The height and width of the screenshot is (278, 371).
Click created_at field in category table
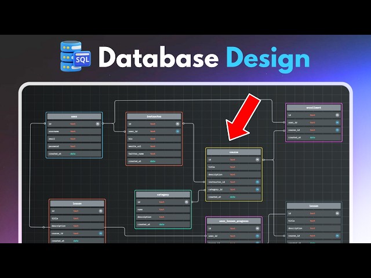[x=163, y=224]
